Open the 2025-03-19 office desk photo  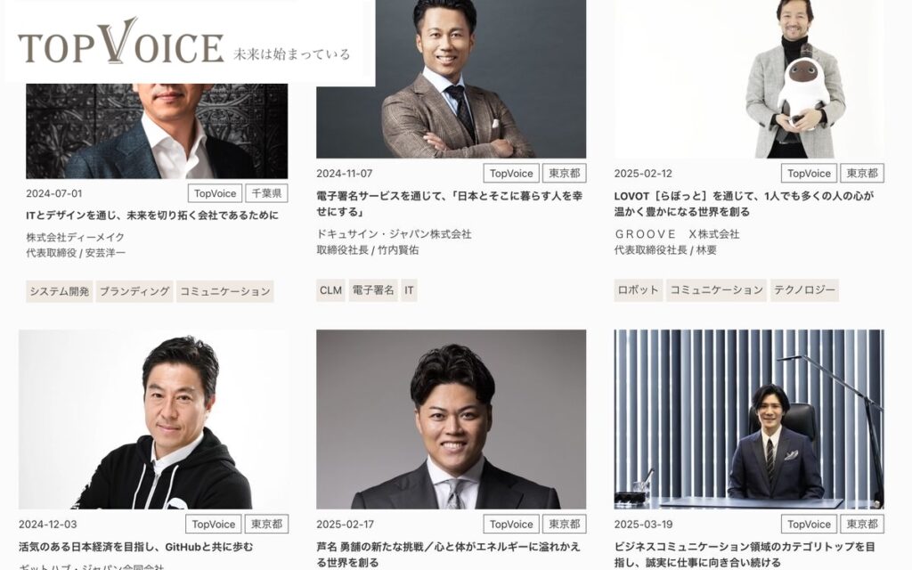click(749, 419)
